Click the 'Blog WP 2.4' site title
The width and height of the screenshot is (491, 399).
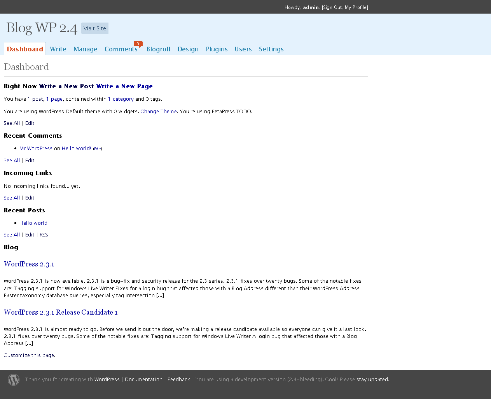pyautogui.click(x=42, y=28)
